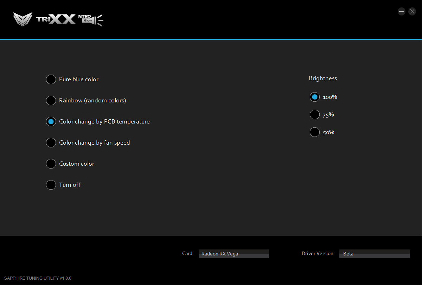
Task: Close the TRIXX window
Action: [x=412, y=11]
